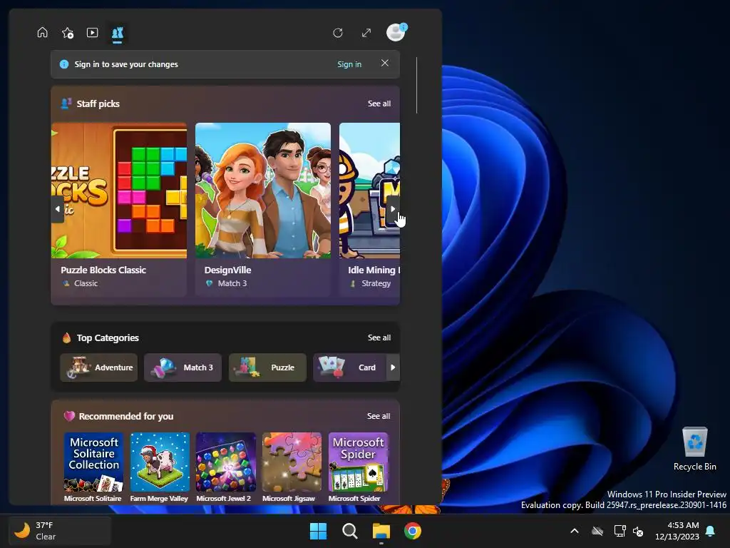730x548 pixels.
Task: Click the Match 3 genre under DesignVille
Action: pyautogui.click(x=232, y=283)
